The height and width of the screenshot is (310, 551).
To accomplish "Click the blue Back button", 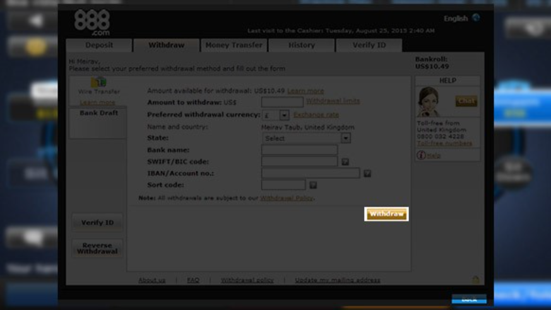I will pyautogui.click(x=469, y=299).
